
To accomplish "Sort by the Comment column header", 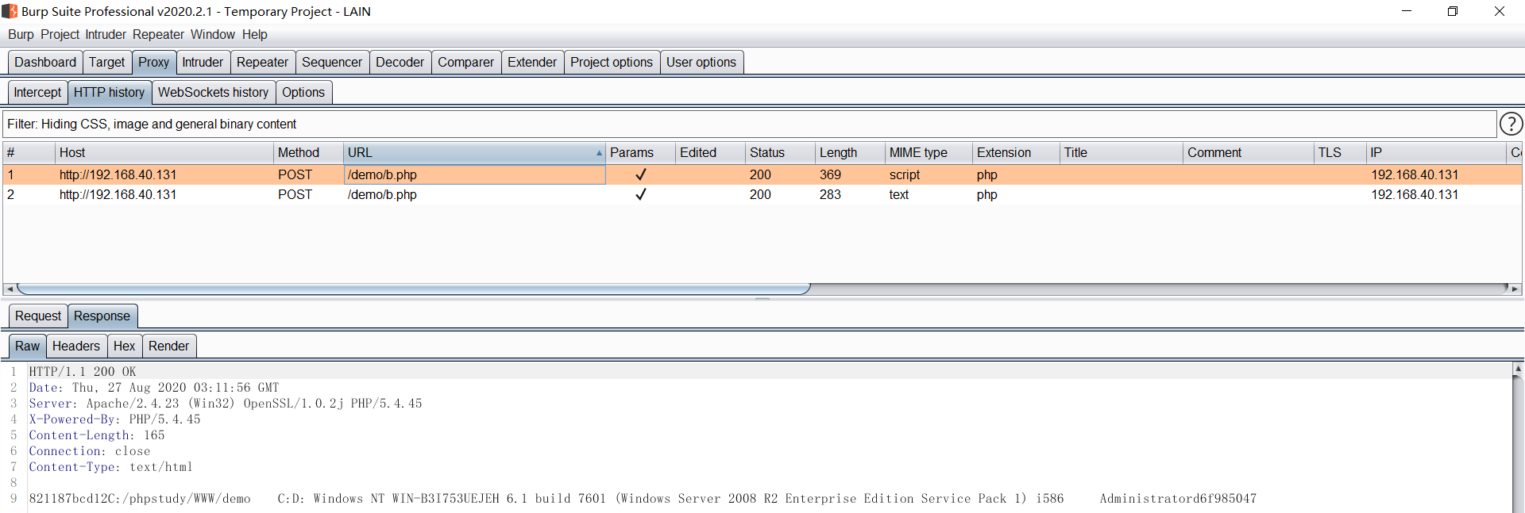I will click(x=1249, y=152).
